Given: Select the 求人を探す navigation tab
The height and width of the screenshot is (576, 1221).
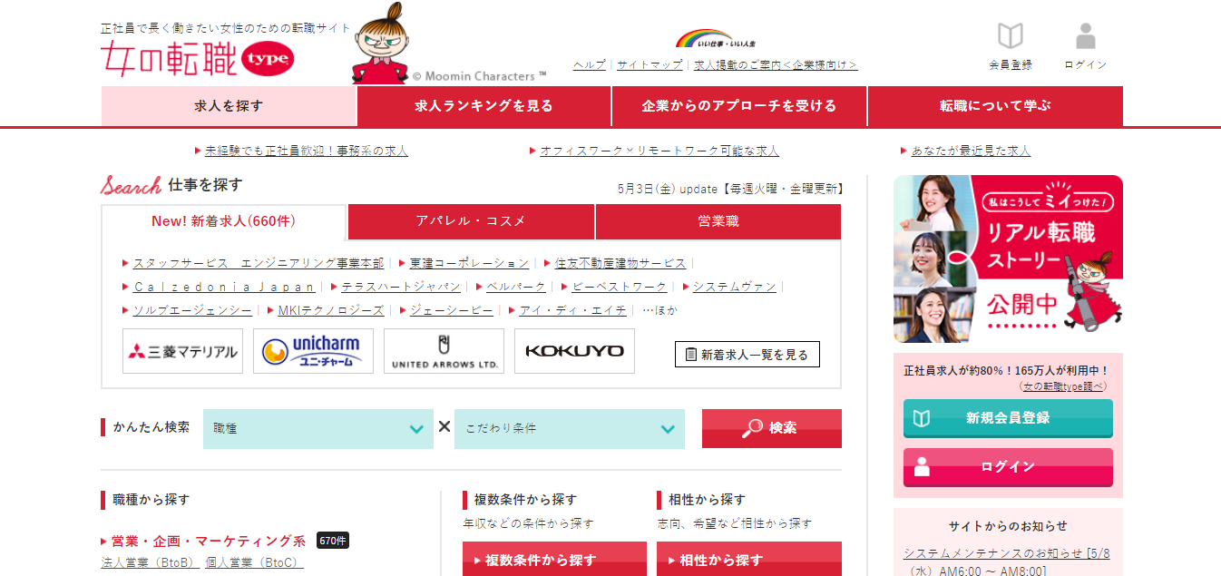Looking at the screenshot, I should coord(229,106).
